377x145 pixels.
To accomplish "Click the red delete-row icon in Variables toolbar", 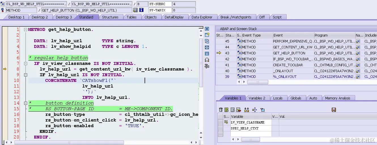I will [x=238, y=110].
